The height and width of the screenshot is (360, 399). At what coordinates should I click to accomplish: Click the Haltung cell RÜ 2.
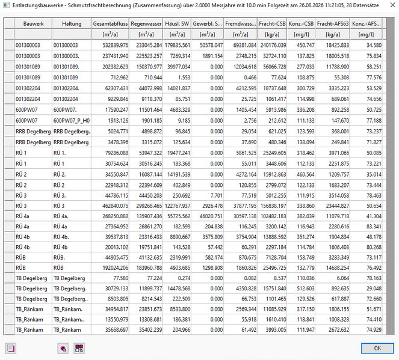point(72,185)
